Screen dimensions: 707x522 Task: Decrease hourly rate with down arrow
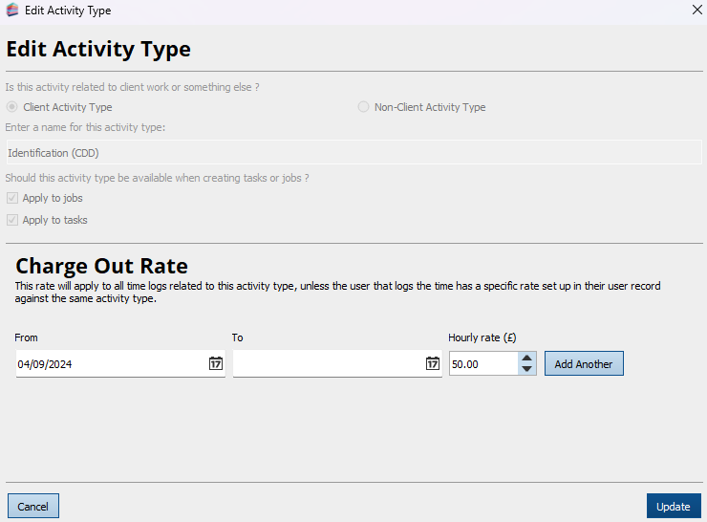point(527,369)
